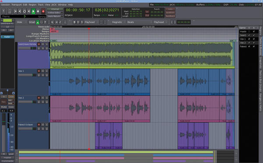
Task: Nudge earlier with left arrow button
Action: click(171, 22)
